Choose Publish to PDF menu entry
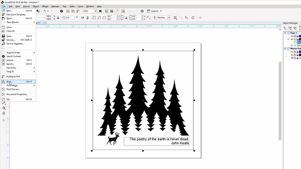Image resolution: width=301 pixels, height=169 pixels. pyautogui.click(x=13, y=76)
